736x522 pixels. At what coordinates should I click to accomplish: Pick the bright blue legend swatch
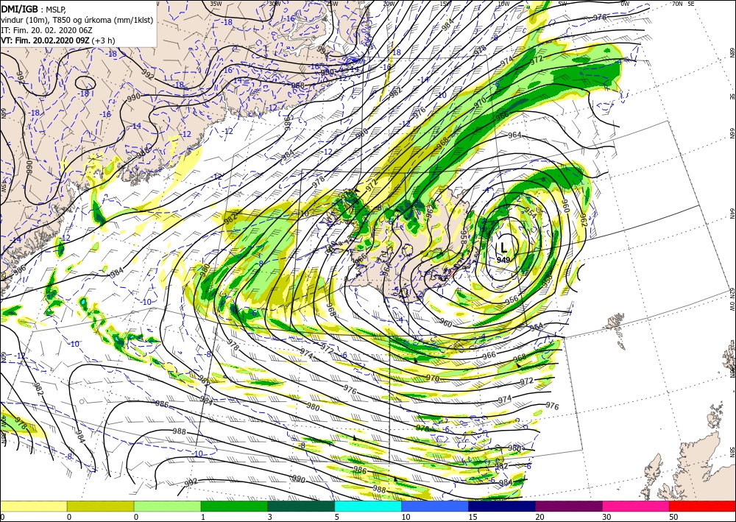435,506
